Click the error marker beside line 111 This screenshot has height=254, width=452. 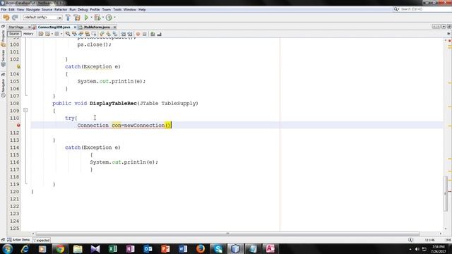(18, 126)
